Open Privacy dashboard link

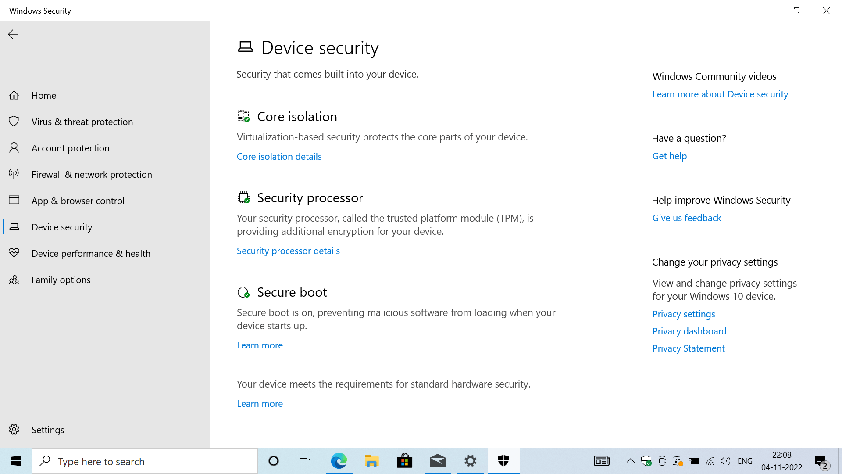tap(689, 331)
